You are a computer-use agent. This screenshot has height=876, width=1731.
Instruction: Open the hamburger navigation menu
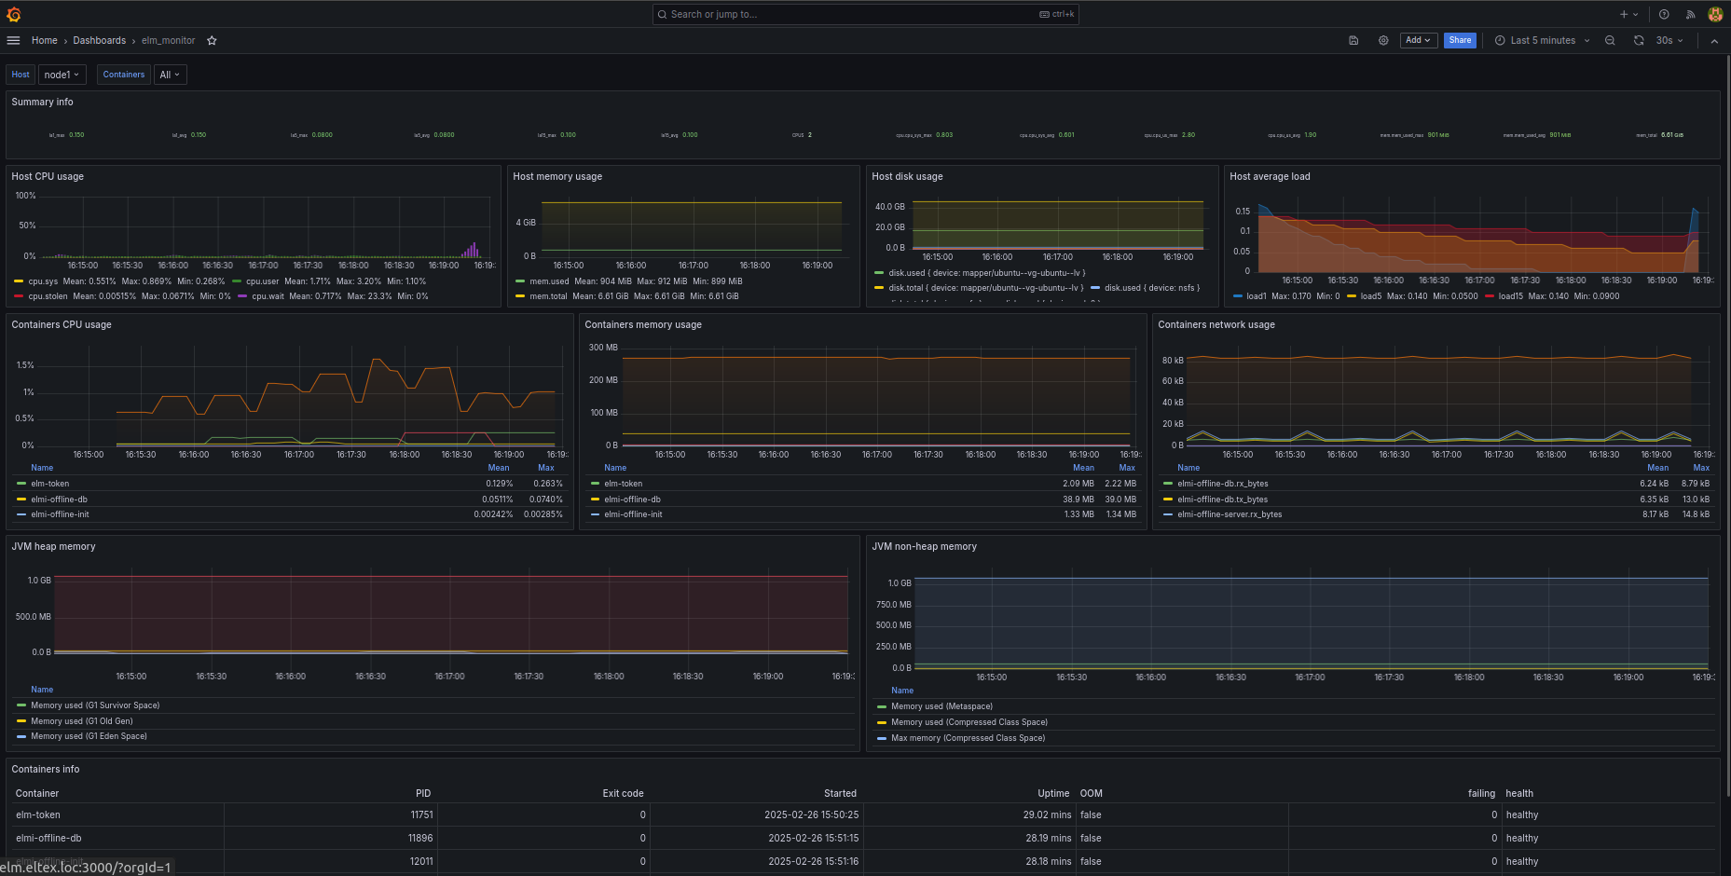13,40
